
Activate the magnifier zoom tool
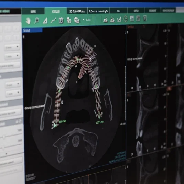point(36,20)
